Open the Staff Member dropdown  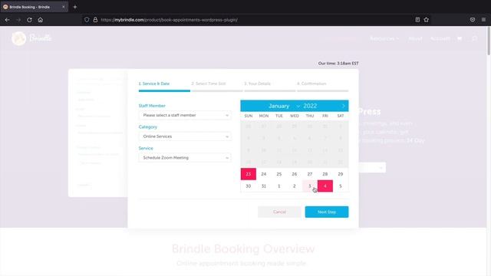185,115
